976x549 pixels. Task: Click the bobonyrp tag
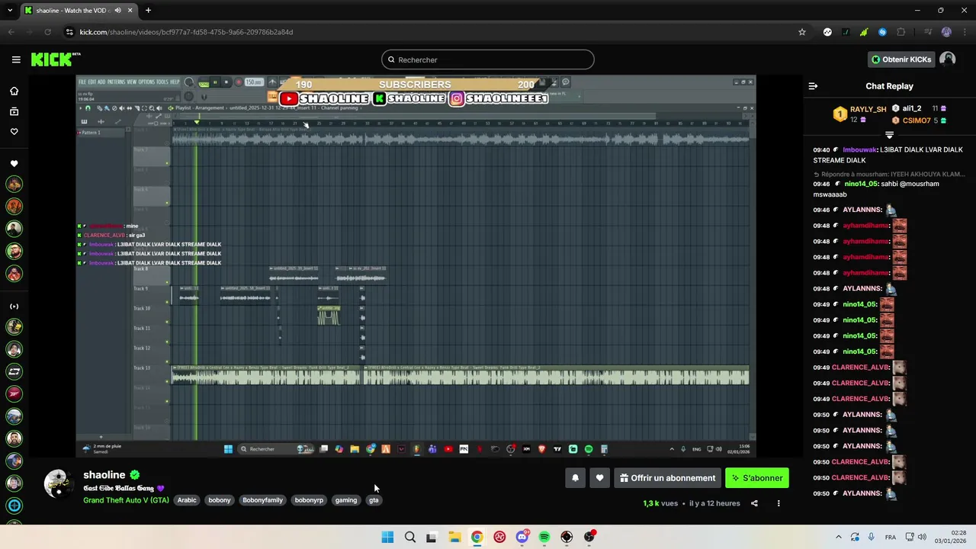(x=309, y=500)
